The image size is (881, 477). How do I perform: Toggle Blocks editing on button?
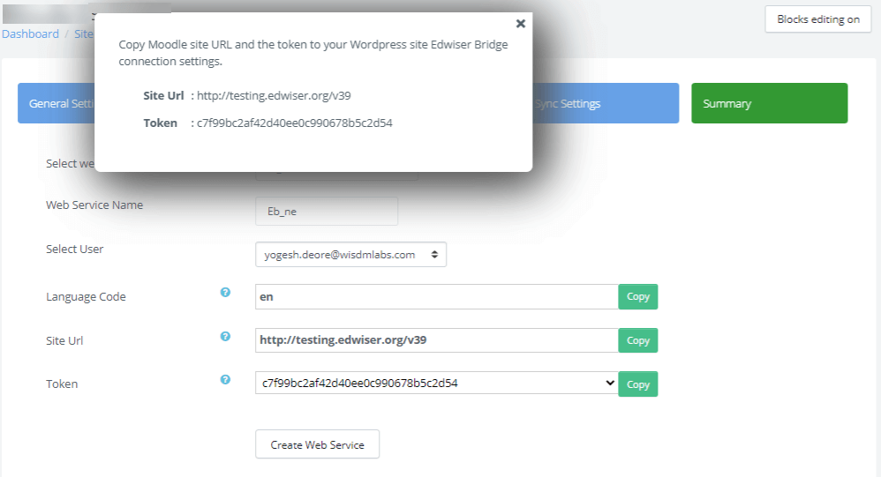pos(818,19)
